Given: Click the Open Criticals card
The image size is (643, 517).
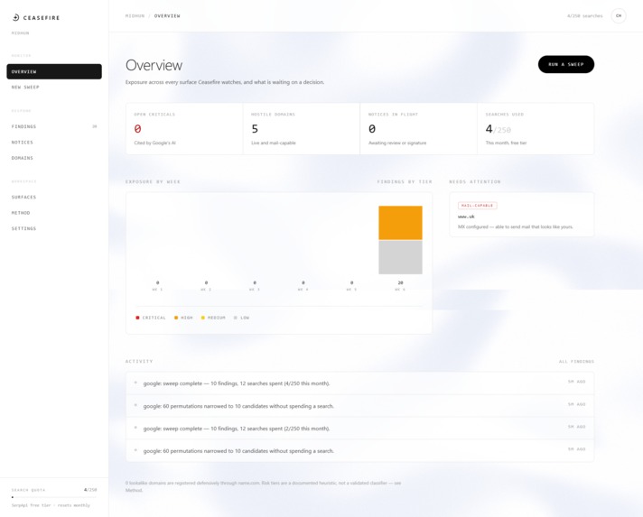Looking at the screenshot, I should (184, 129).
